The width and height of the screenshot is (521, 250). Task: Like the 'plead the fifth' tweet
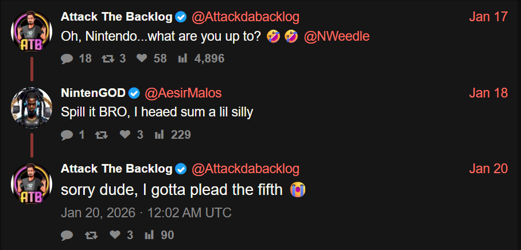click(x=115, y=235)
